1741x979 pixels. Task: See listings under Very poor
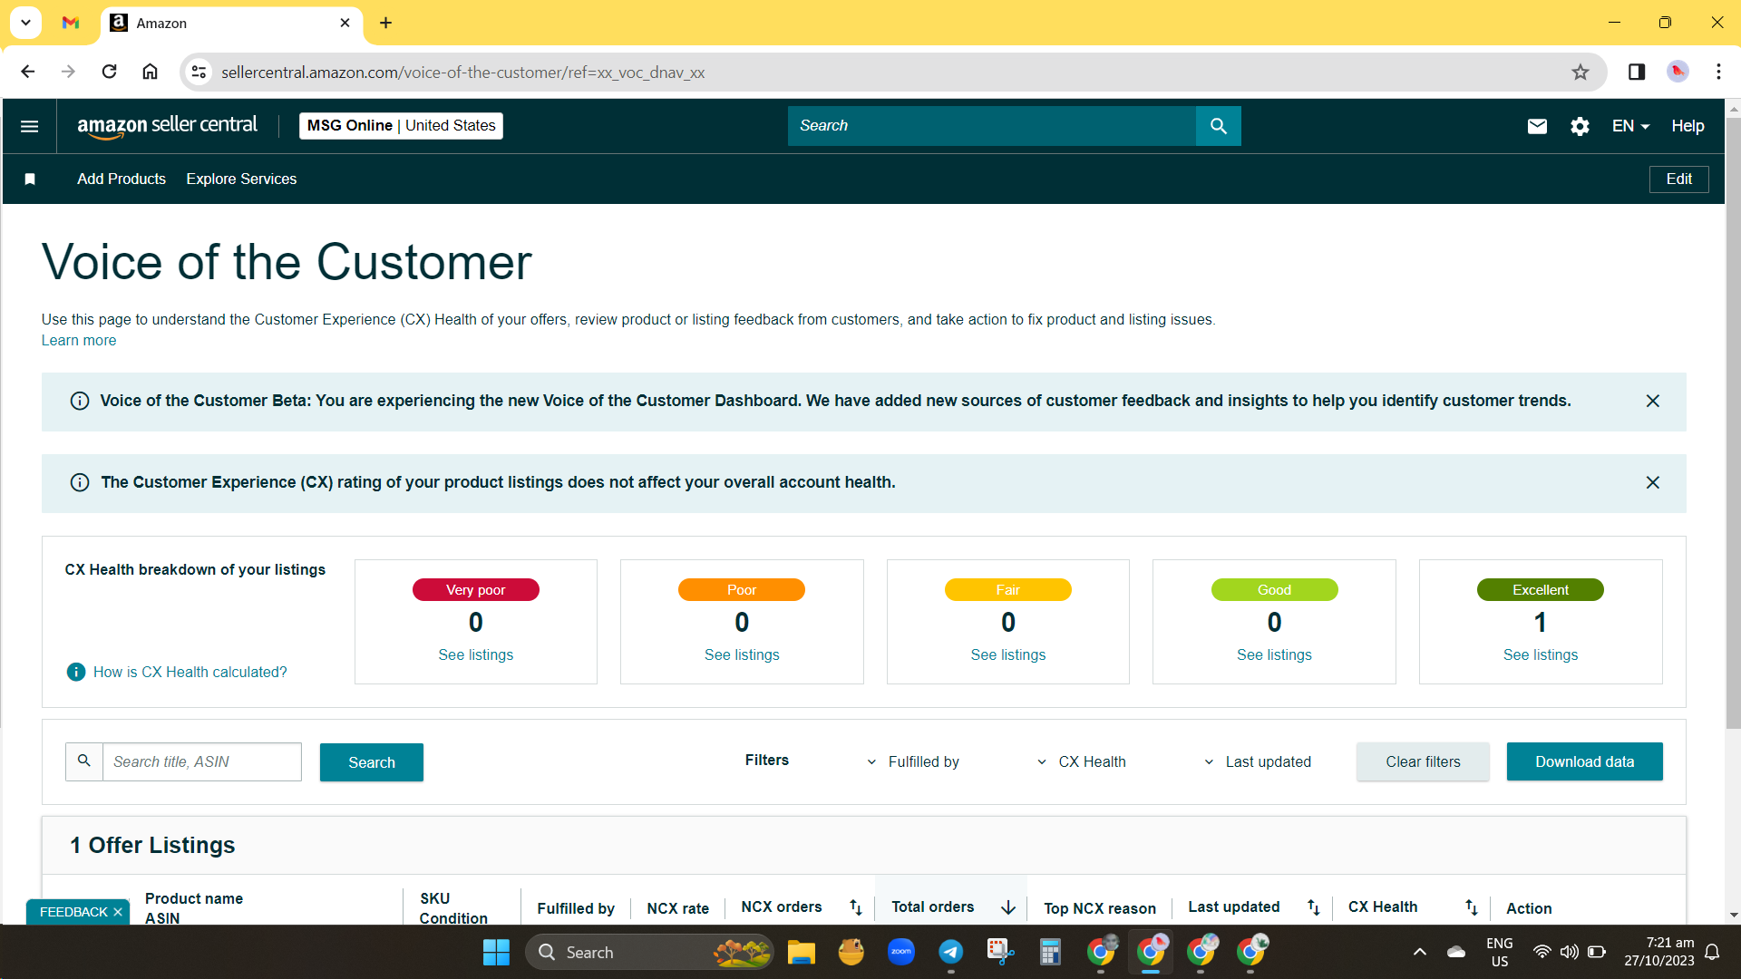pyautogui.click(x=475, y=654)
